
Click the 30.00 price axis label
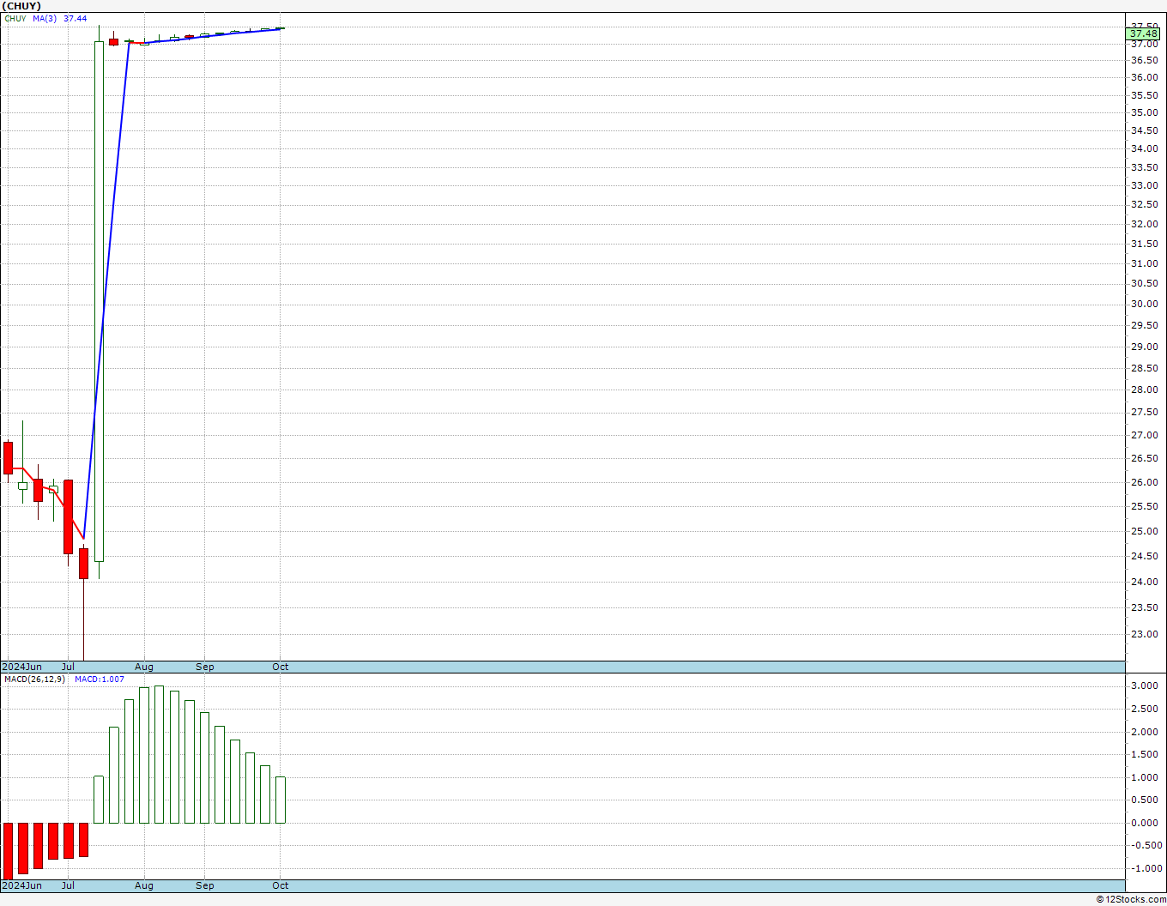[x=1143, y=304]
